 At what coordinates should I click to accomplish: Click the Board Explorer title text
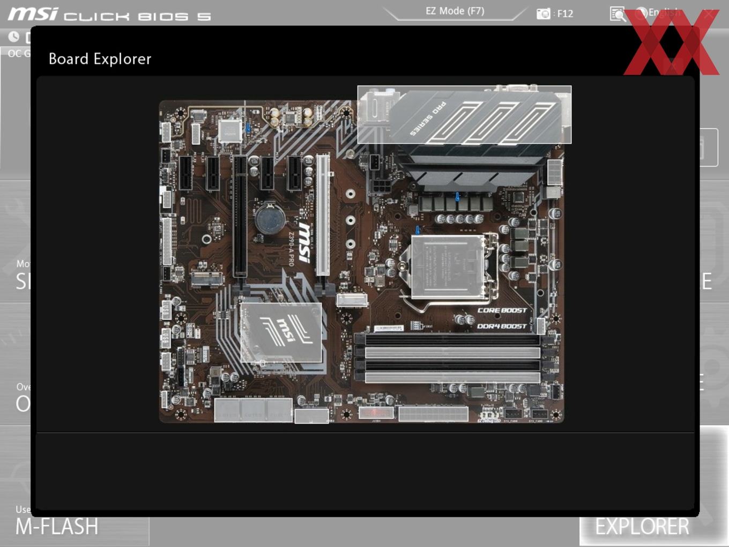100,59
